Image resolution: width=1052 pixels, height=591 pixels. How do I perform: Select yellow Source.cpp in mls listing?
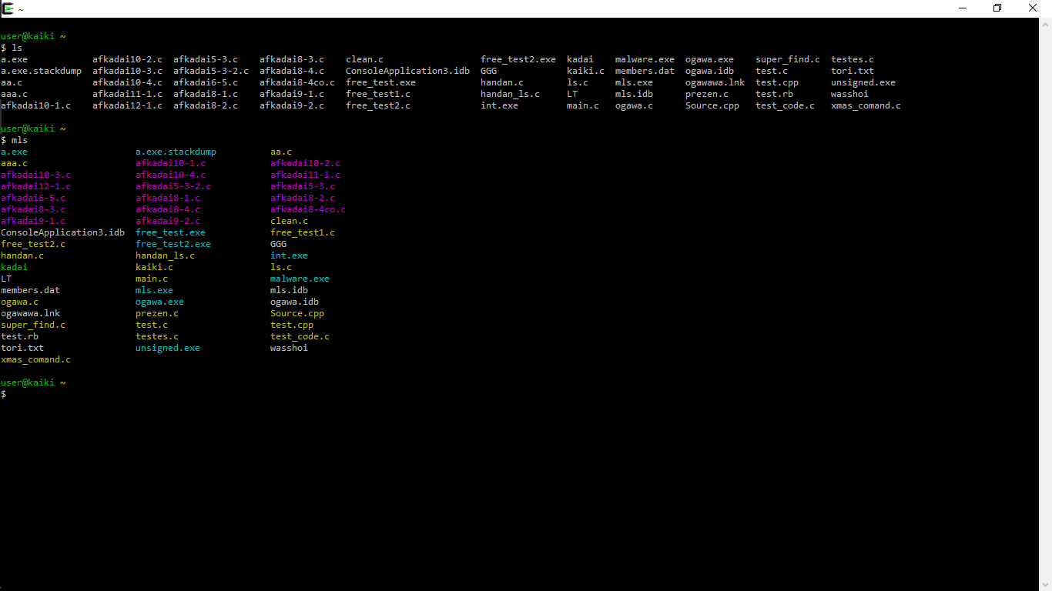297,313
